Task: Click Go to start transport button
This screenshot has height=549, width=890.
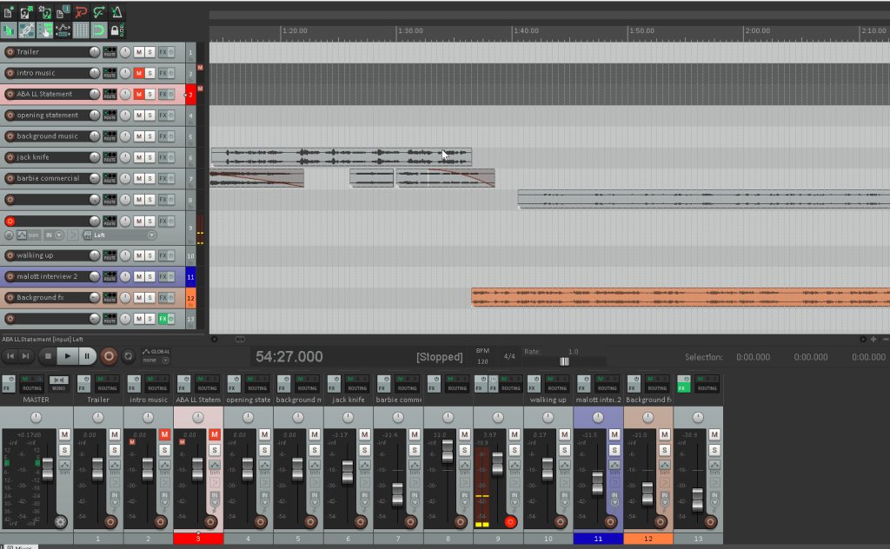Action: [x=10, y=356]
